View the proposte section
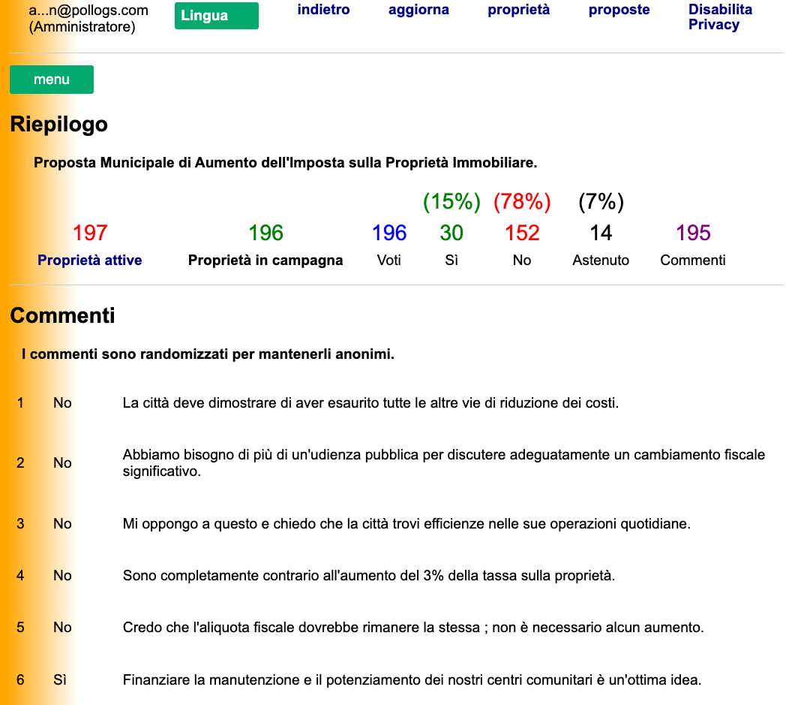 tap(619, 10)
